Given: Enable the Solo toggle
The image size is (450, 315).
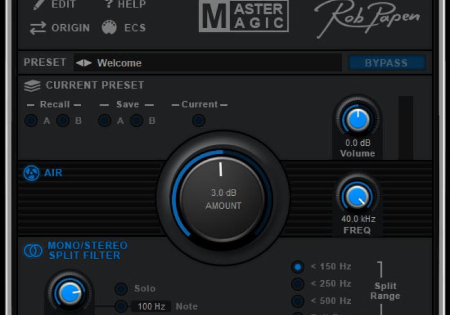Looking at the screenshot, I should (x=121, y=289).
